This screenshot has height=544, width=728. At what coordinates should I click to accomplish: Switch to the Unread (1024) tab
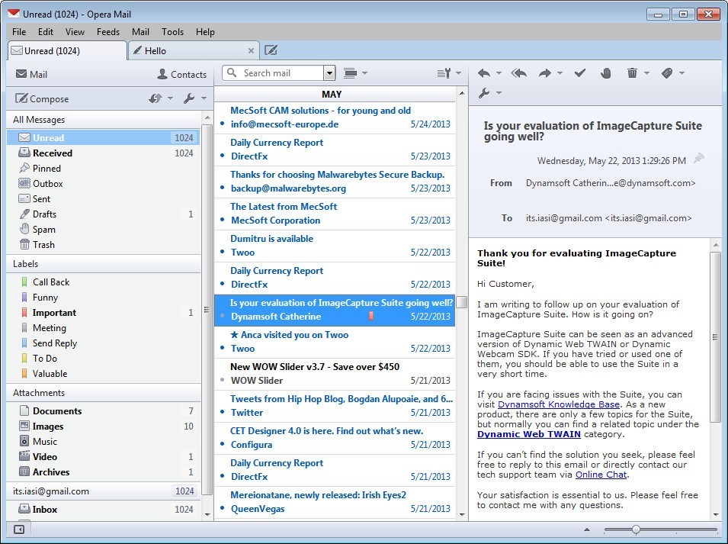67,50
